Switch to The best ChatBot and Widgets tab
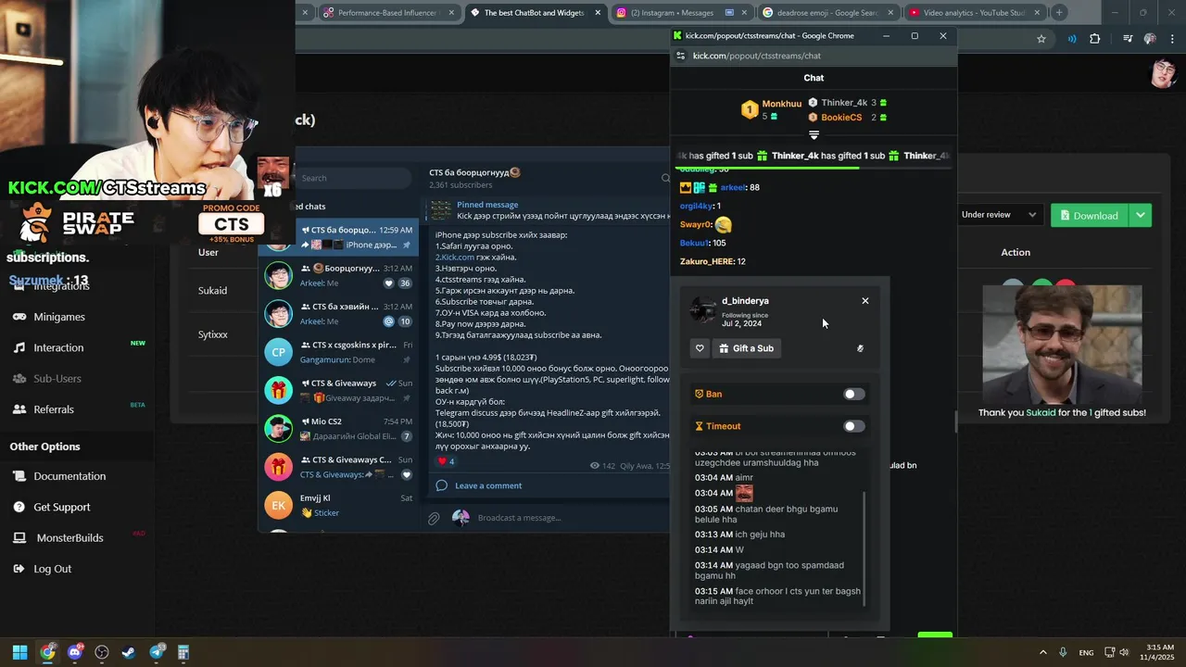Viewport: 1186px width, 667px height. pos(534,13)
